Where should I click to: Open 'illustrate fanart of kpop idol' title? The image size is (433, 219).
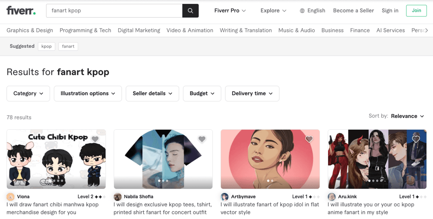tap(270, 208)
